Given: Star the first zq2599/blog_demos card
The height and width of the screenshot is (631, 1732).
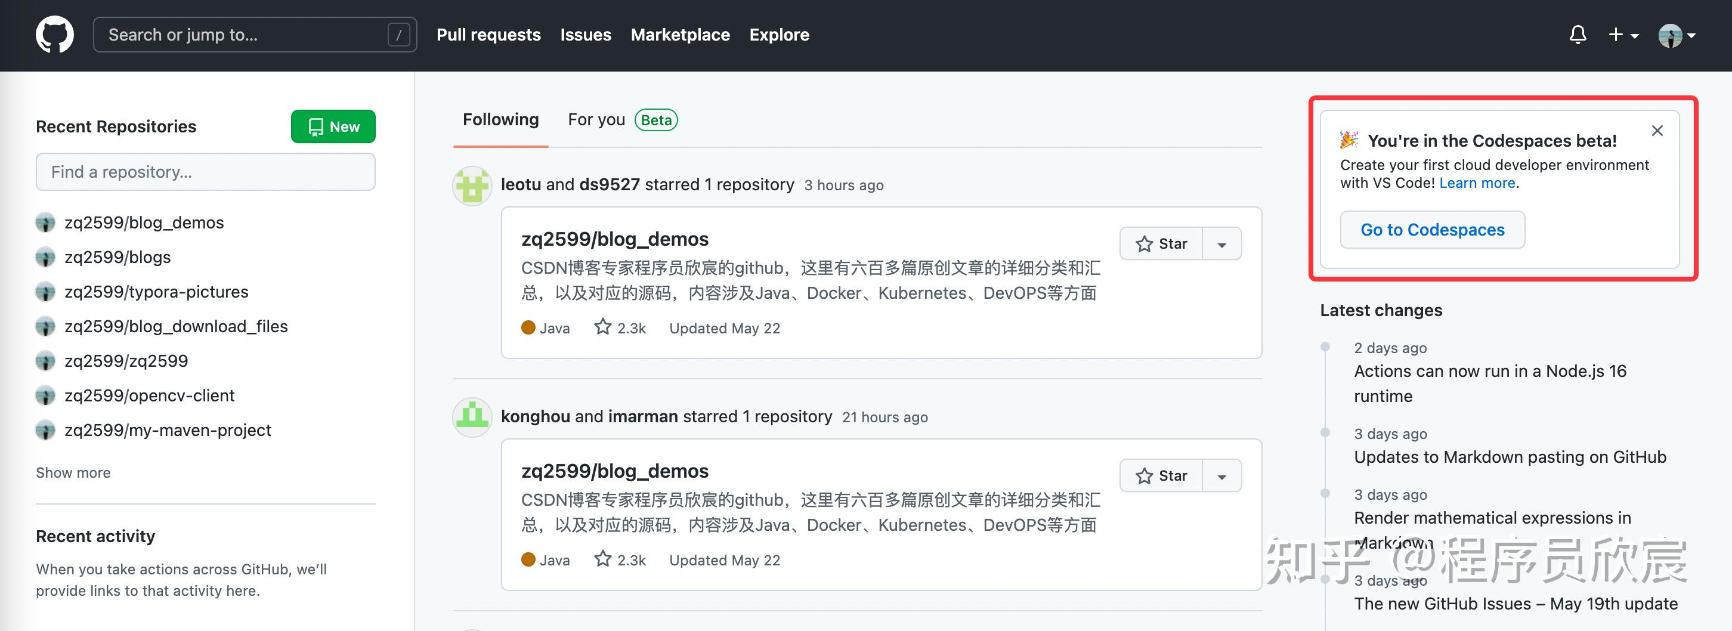Looking at the screenshot, I should pos(1161,244).
